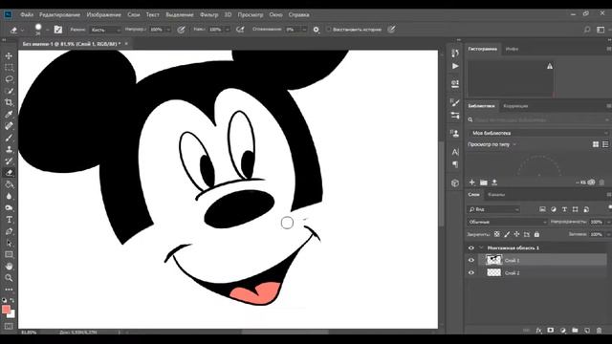
Task: Select the Brush tool
Action: click(x=9, y=138)
